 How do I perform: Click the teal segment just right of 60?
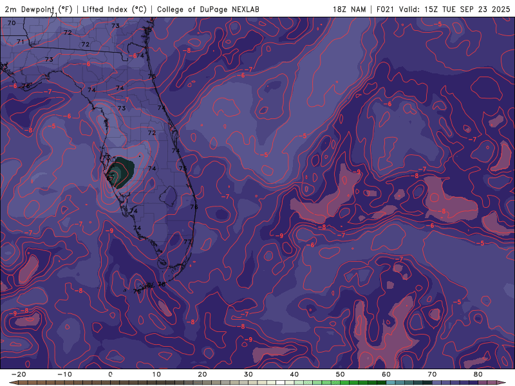coord(391,383)
